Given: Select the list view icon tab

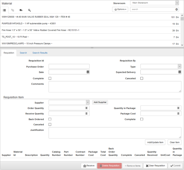Looking at the screenshot, I should tap(4, 10).
